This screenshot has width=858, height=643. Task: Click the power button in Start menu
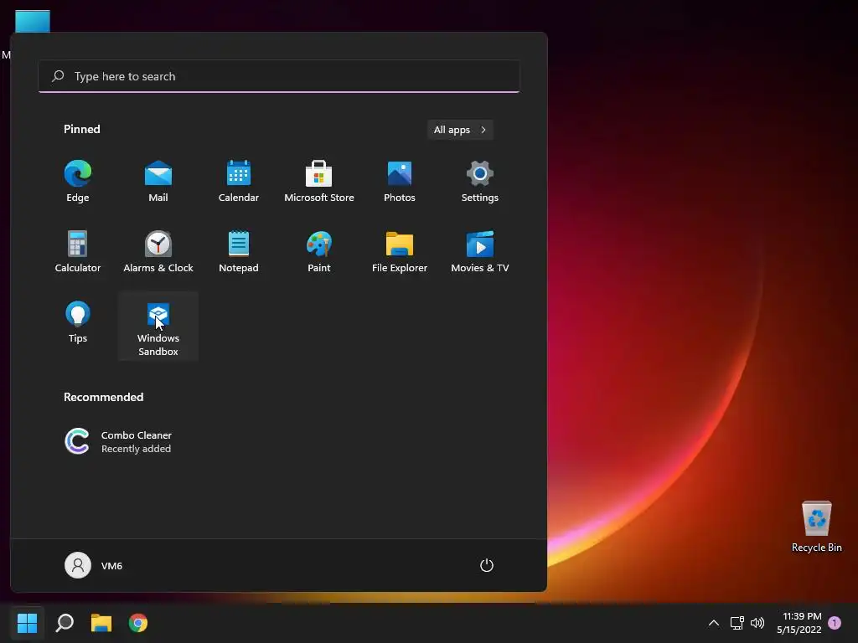487,565
